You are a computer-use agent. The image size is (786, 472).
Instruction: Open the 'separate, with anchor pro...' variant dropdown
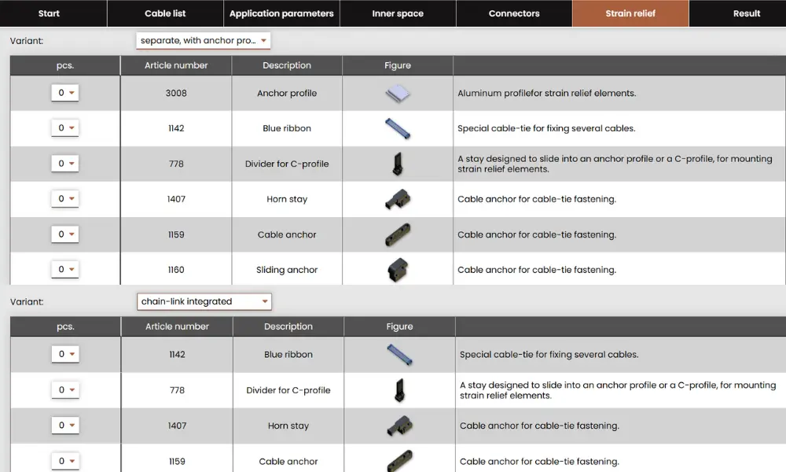[x=203, y=41]
